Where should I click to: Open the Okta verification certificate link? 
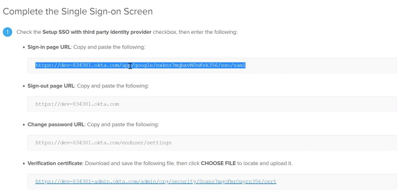coord(156,181)
